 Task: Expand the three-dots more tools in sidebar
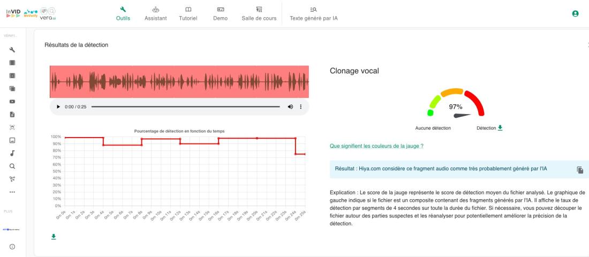coord(12,192)
